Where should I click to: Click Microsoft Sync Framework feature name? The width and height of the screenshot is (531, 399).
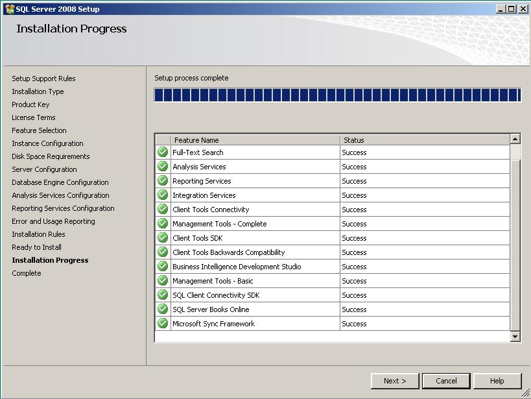214,323
